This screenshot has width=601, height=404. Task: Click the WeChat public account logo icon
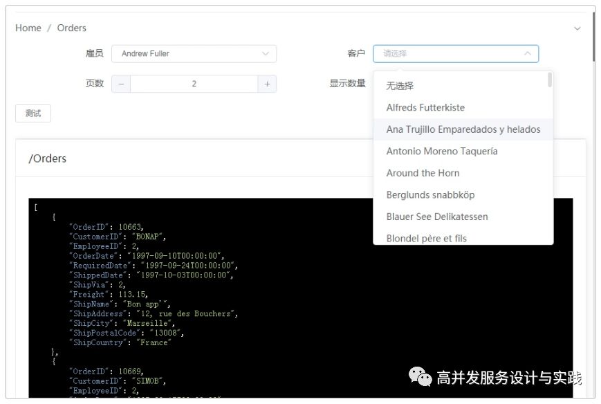click(x=421, y=378)
